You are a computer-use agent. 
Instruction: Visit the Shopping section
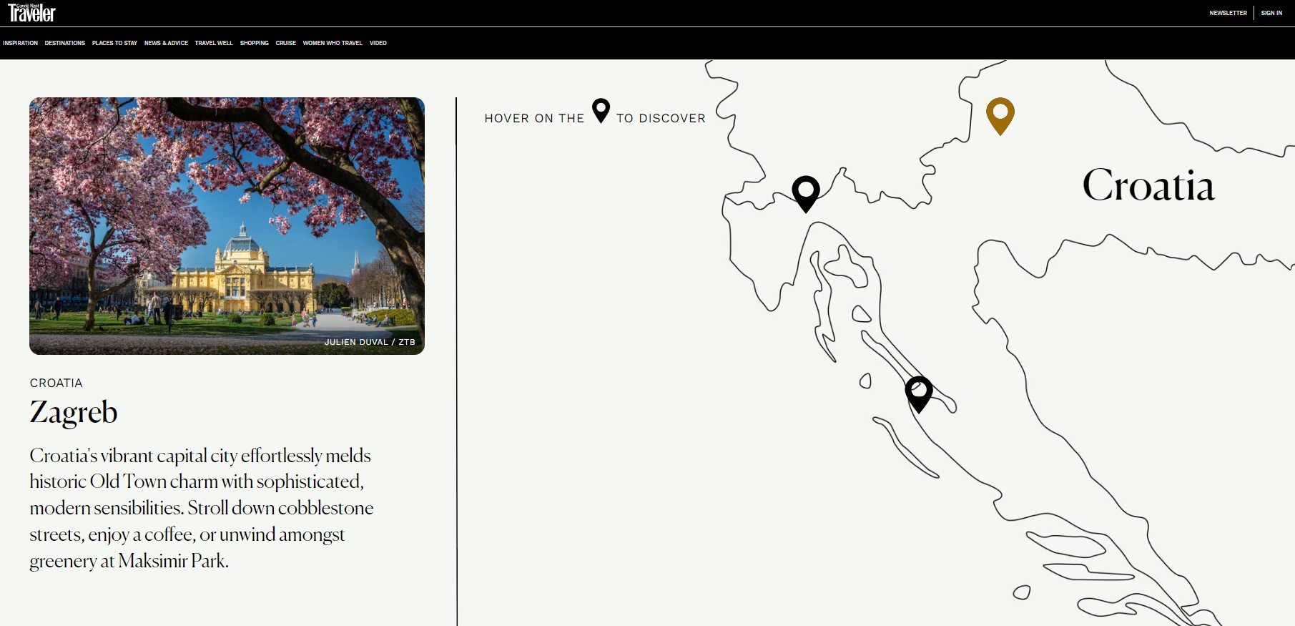click(x=254, y=43)
